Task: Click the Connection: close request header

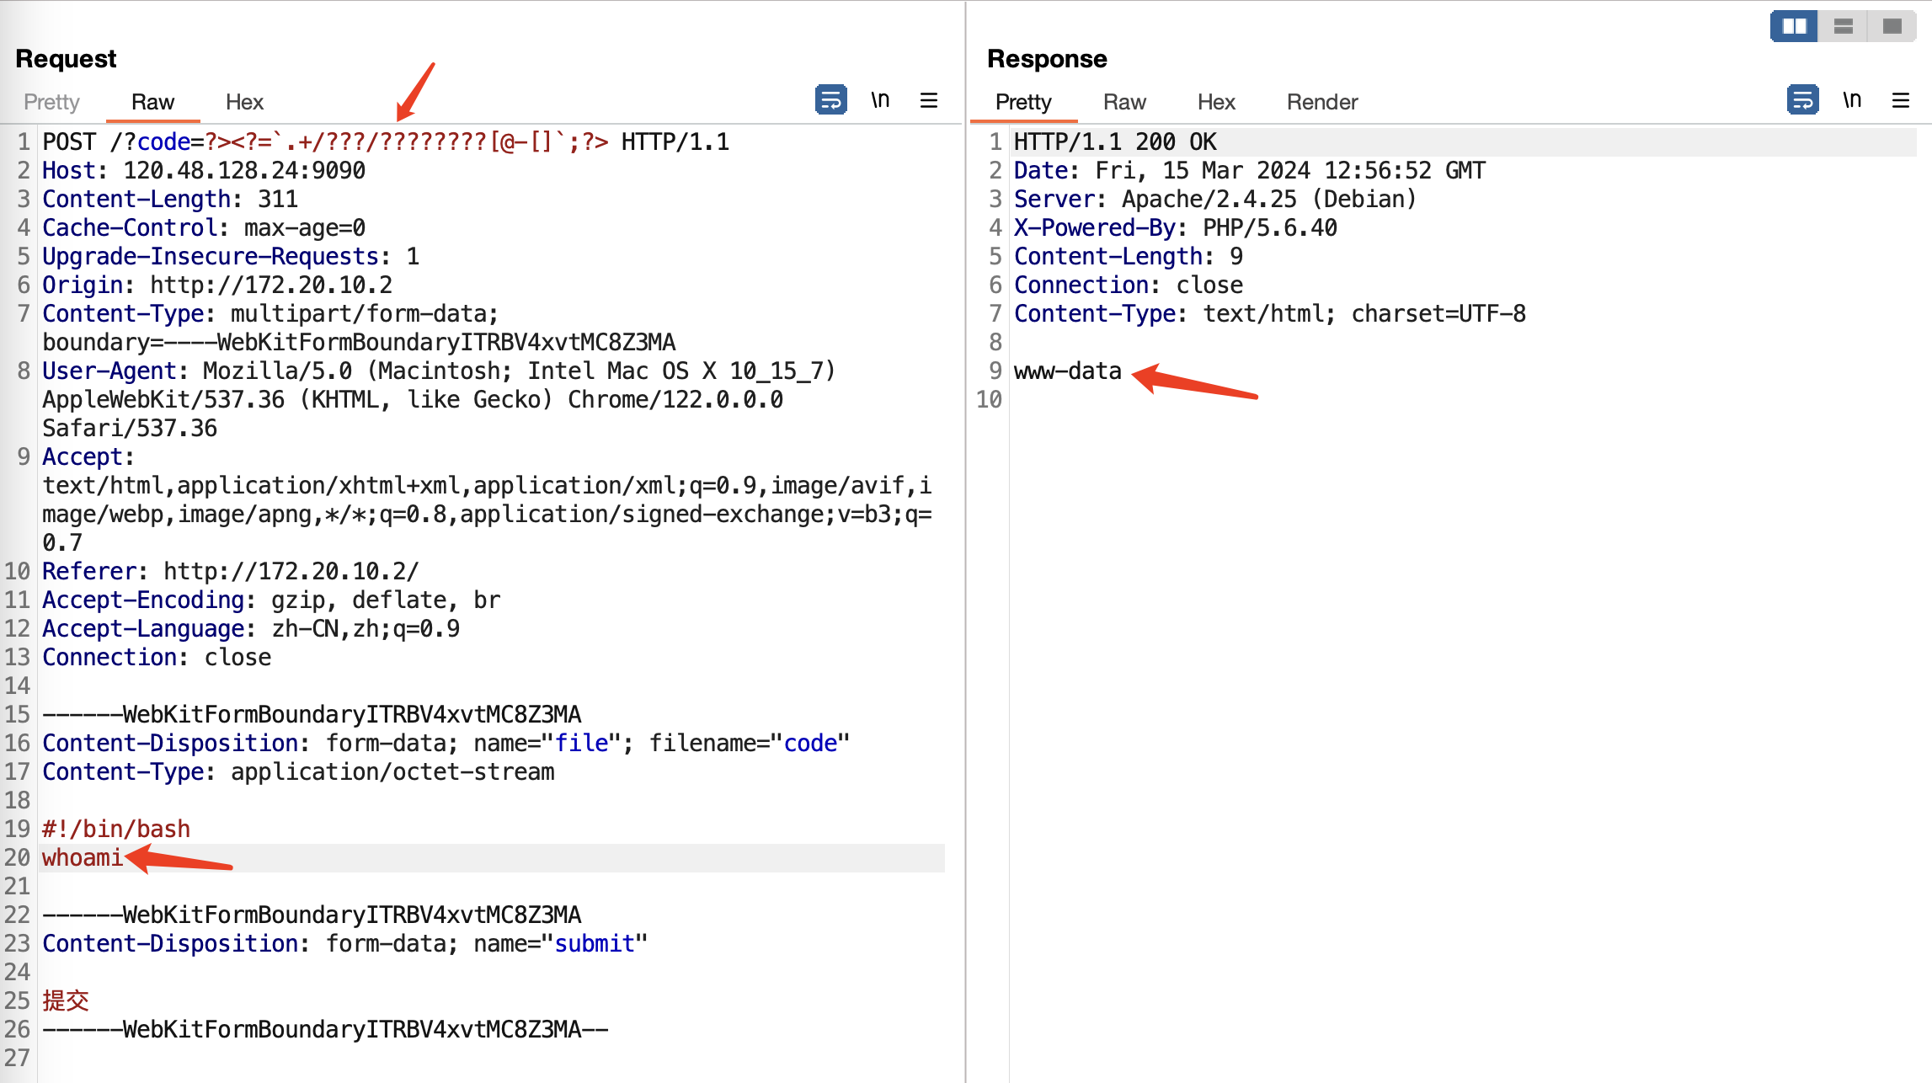Action: (157, 657)
